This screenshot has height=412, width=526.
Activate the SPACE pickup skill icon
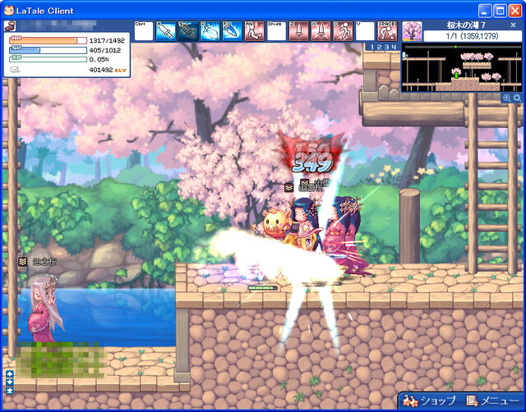point(387,30)
